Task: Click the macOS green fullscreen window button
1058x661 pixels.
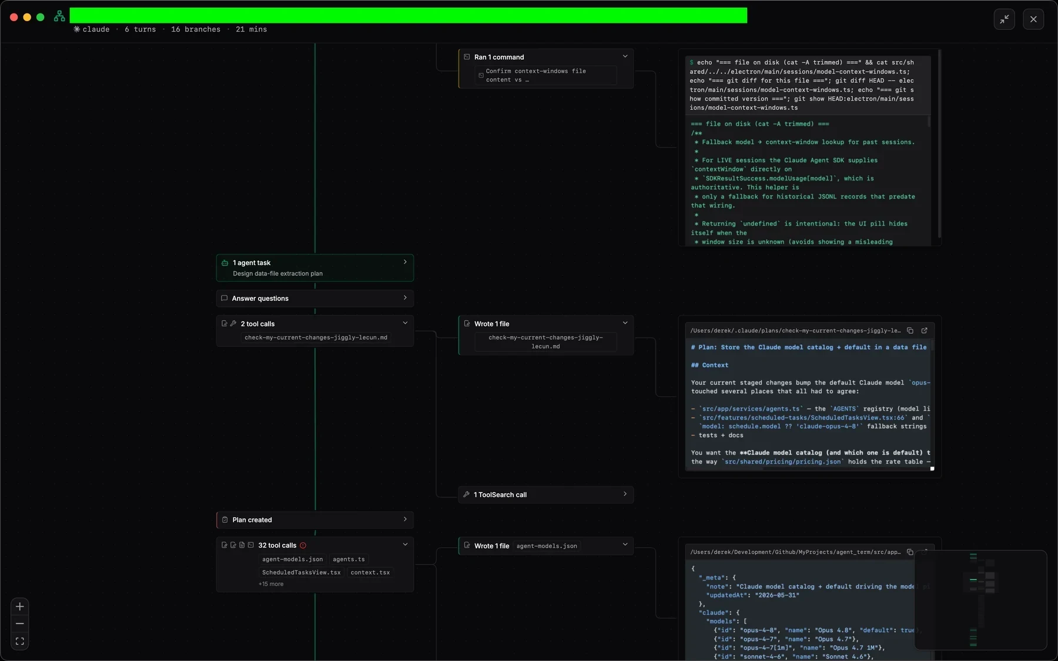Action: [x=41, y=17]
